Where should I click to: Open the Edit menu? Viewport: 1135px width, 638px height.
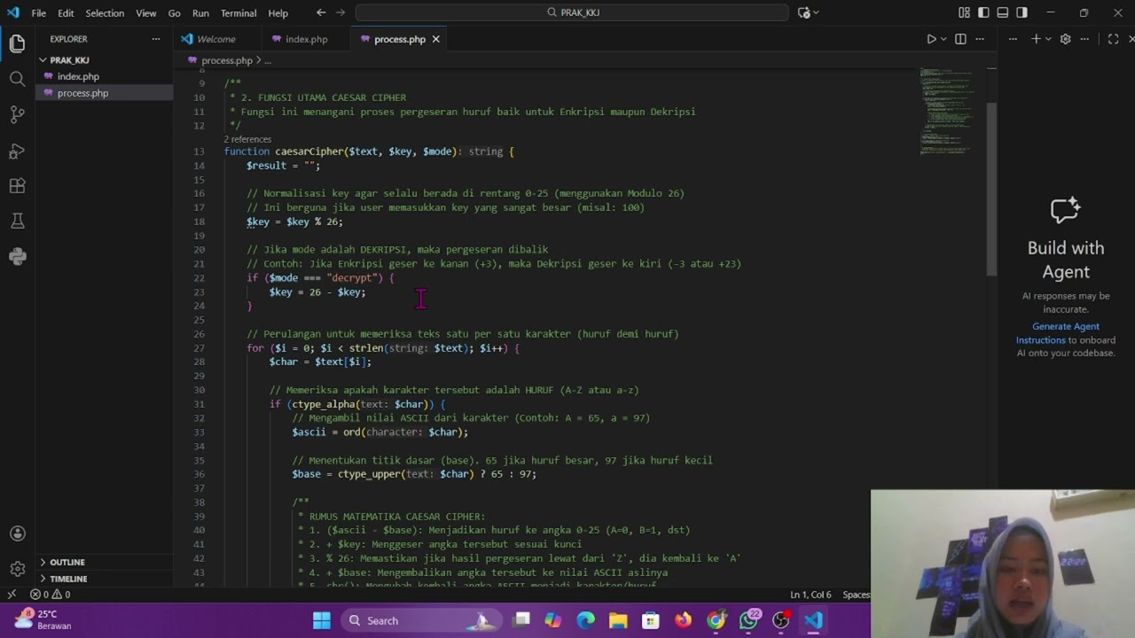click(67, 13)
